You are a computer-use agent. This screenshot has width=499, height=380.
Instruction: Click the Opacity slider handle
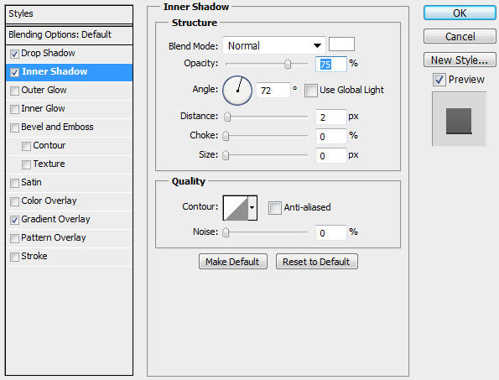[x=288, y=64]
